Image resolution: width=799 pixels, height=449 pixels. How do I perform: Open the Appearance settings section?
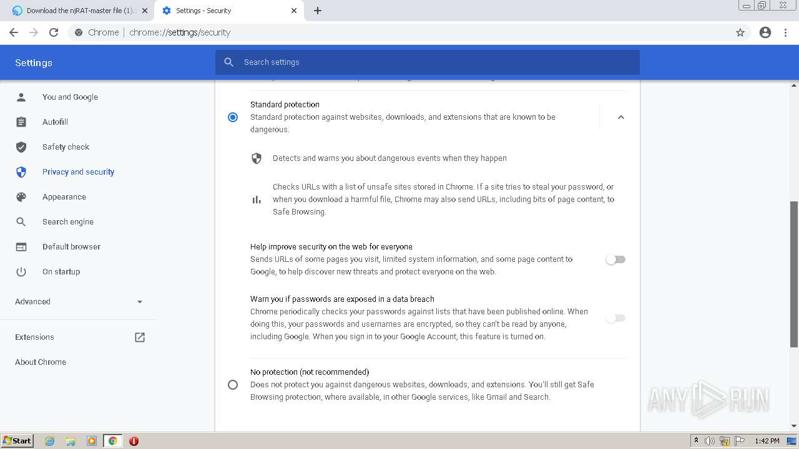click(64, 196)
